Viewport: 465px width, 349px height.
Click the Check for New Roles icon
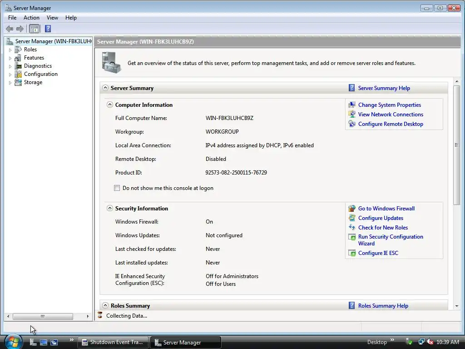pyautogui.click(x=352, y=227)
